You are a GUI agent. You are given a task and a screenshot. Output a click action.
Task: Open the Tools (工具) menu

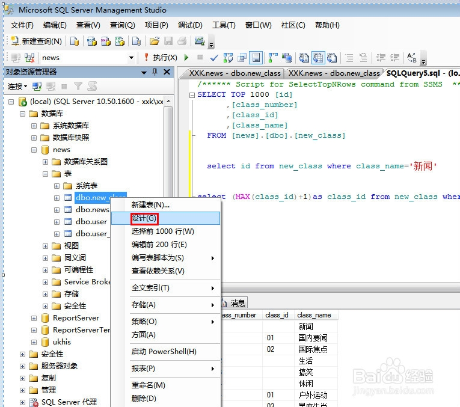pyautogui.click(x=224, y=25)
